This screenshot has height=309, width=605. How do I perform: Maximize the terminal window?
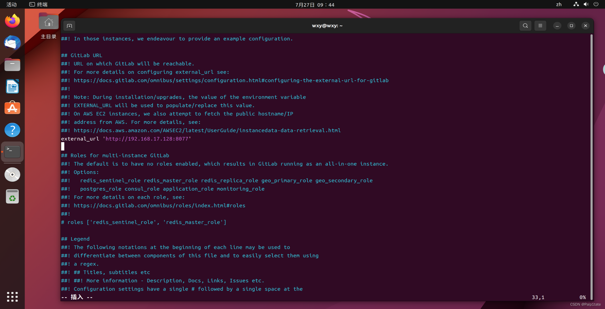(571, 26)
